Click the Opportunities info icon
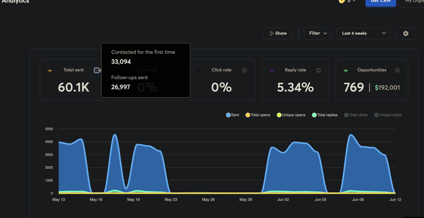Viewport: 424px width, 218px height. pos(397,70)
